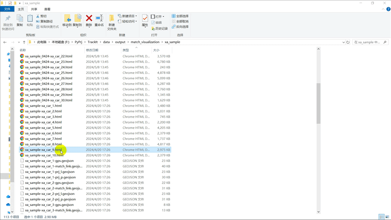This screenshot has width=391, height=220.
Task: Click the Properties checkmark icon
Action: click(145, 18)
